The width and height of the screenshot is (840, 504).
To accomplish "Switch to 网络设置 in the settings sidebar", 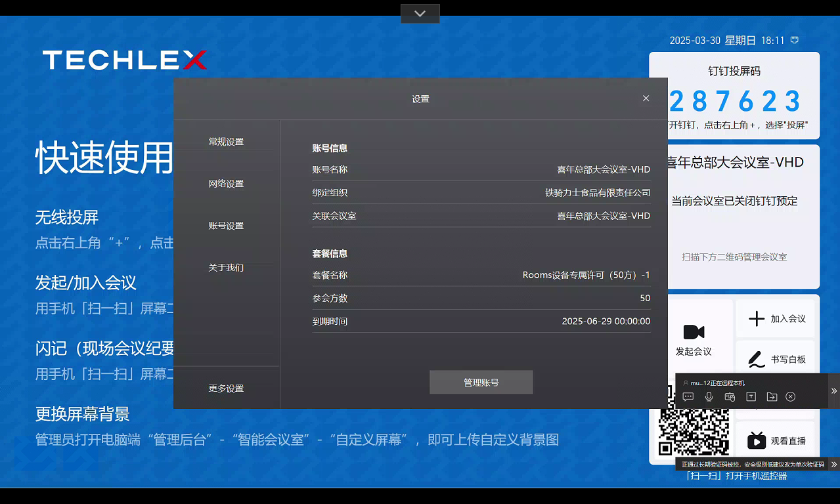I will (x=226, y=184).
